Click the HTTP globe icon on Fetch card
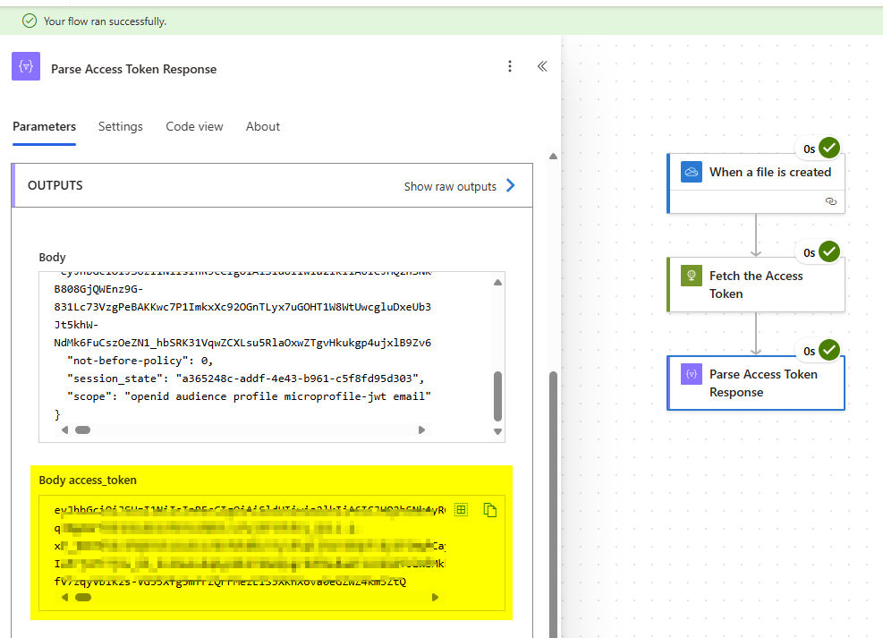The height and width of the screenshot is (638, 883). [x=691, y=276]
